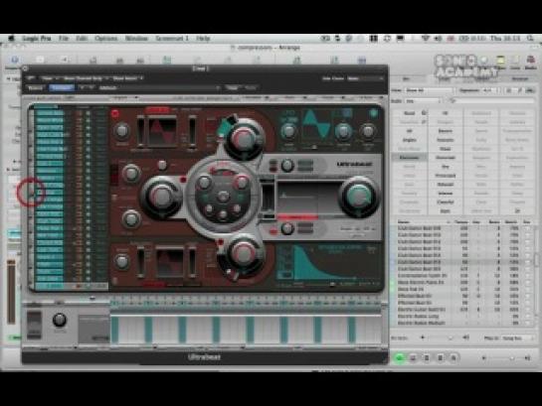Open the Window menu
542x406 pixels.
(x=136, y=39)
